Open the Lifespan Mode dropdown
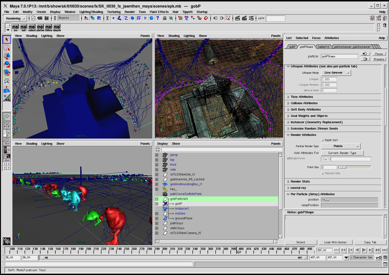The width and height of the screenshot is (389, 275). tap(336, 73)
